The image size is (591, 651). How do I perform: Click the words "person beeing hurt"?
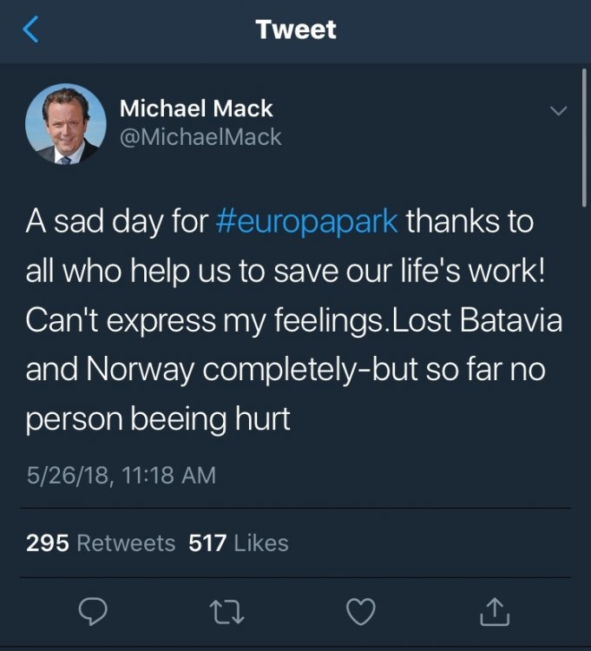157,419
